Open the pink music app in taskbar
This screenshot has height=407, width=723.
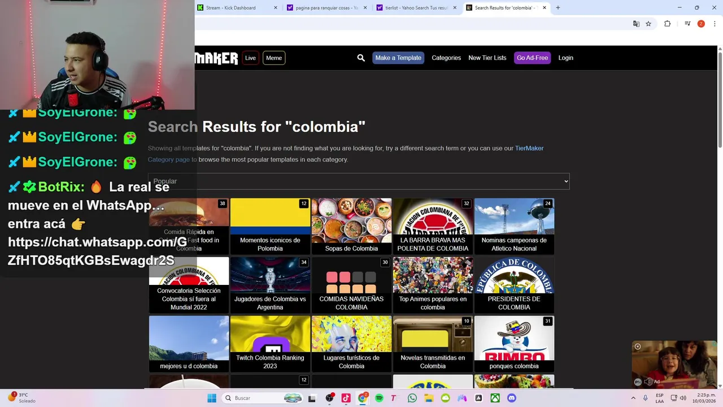[x=346, y=398]
